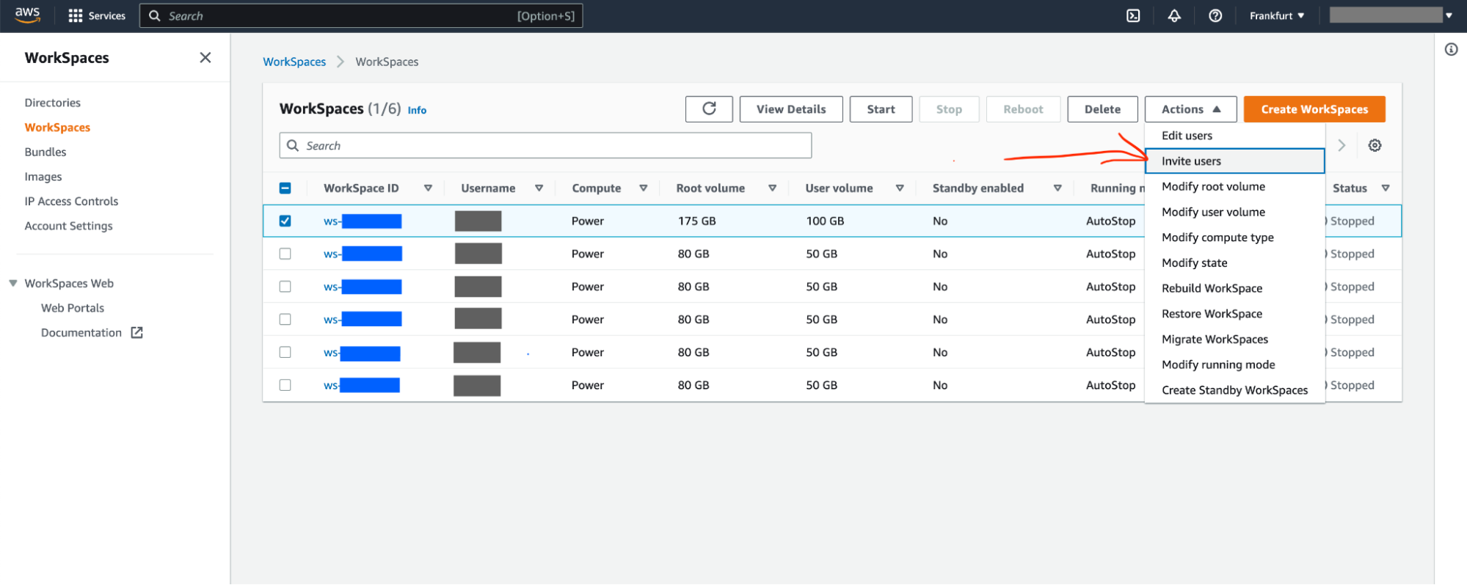This screenshot has height=585, width=1467.
Task: Select Create Standby WorkSpaces action
Action: (1234, 390)
